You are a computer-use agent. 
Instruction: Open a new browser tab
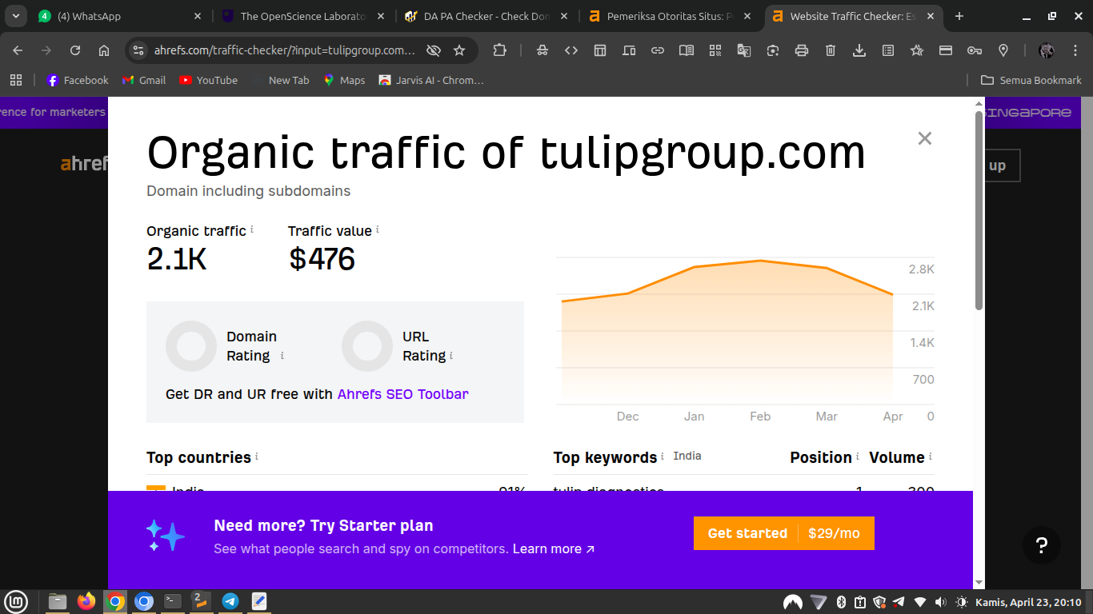(959, 16)
